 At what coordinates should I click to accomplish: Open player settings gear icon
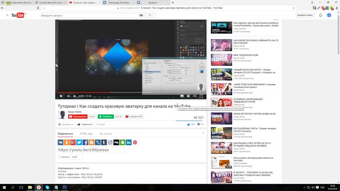[188, 96]
